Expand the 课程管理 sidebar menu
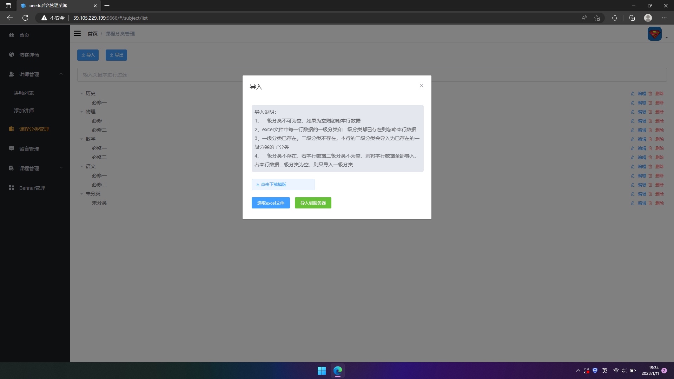Image resolution: width=674 pixels, height=379 pixels. pos(35,168)
